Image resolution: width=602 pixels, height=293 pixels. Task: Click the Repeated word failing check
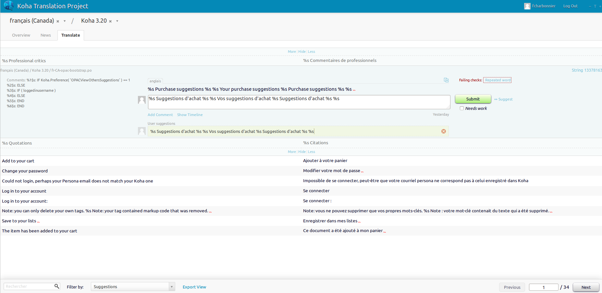(x=498, y=80)
